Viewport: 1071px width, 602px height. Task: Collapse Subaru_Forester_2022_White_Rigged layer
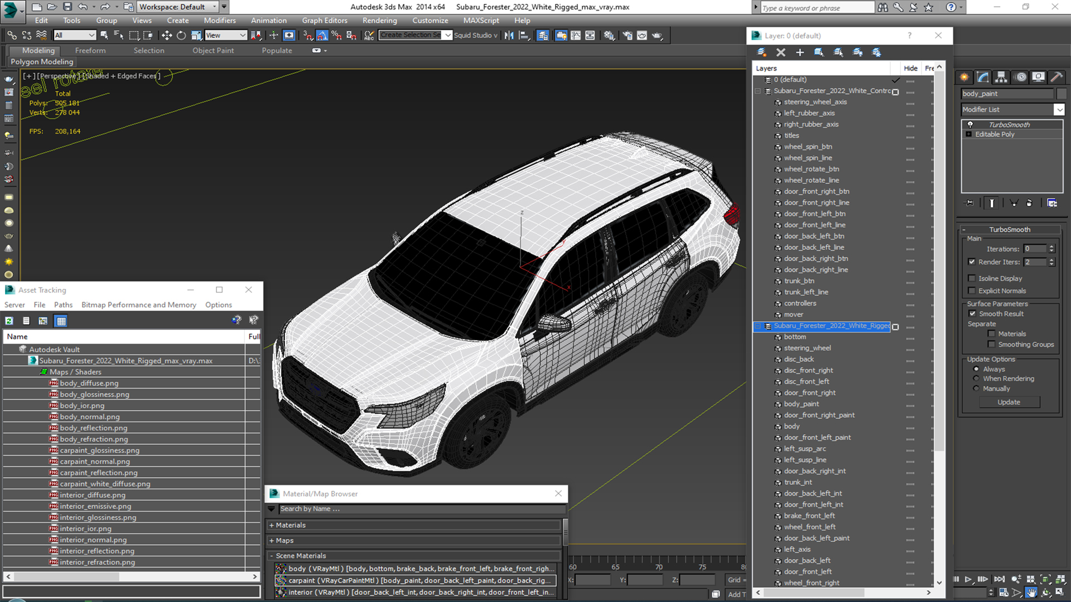click(x=758, y=326)
